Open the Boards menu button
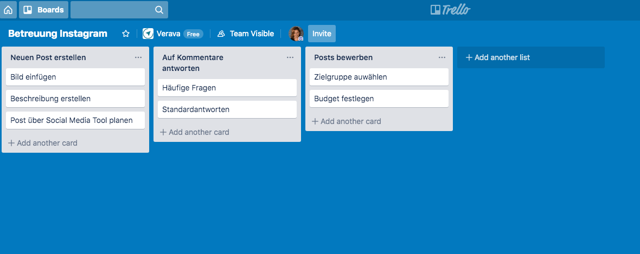 click(44, 10)
